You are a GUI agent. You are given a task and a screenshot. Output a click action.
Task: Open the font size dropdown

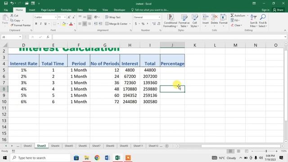65,17
